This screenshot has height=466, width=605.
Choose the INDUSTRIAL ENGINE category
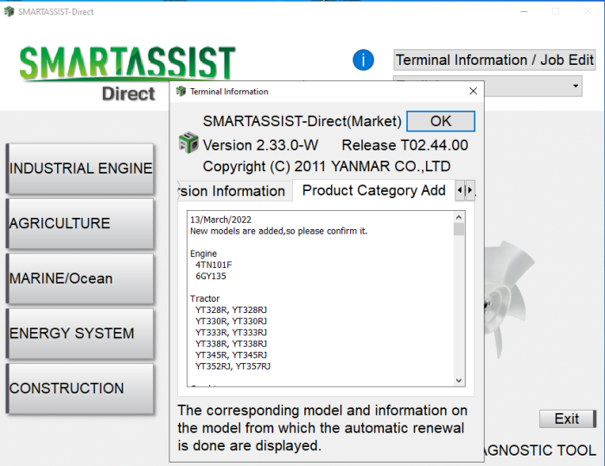(80, 169)
